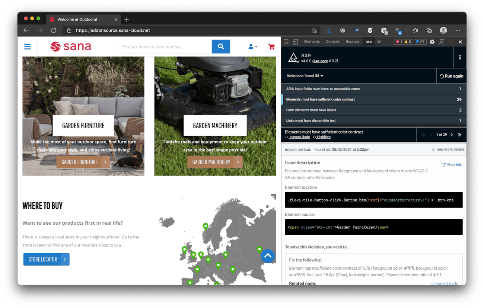The image size is (484, 308).
Task: Click the Garden Machinery brown button
Action: point(215,162)
